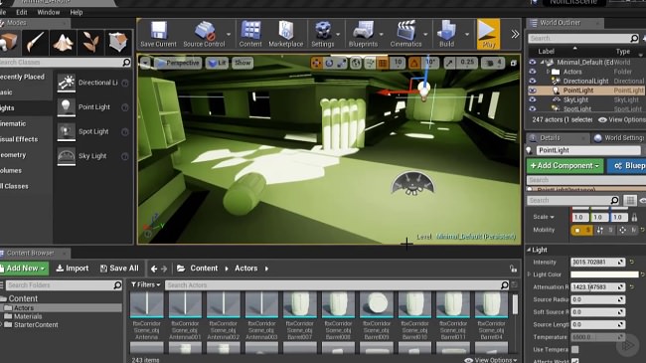Toggle visibility of DirectionalLight in outliner
646x363 pixels.
(x=533, y=81)
